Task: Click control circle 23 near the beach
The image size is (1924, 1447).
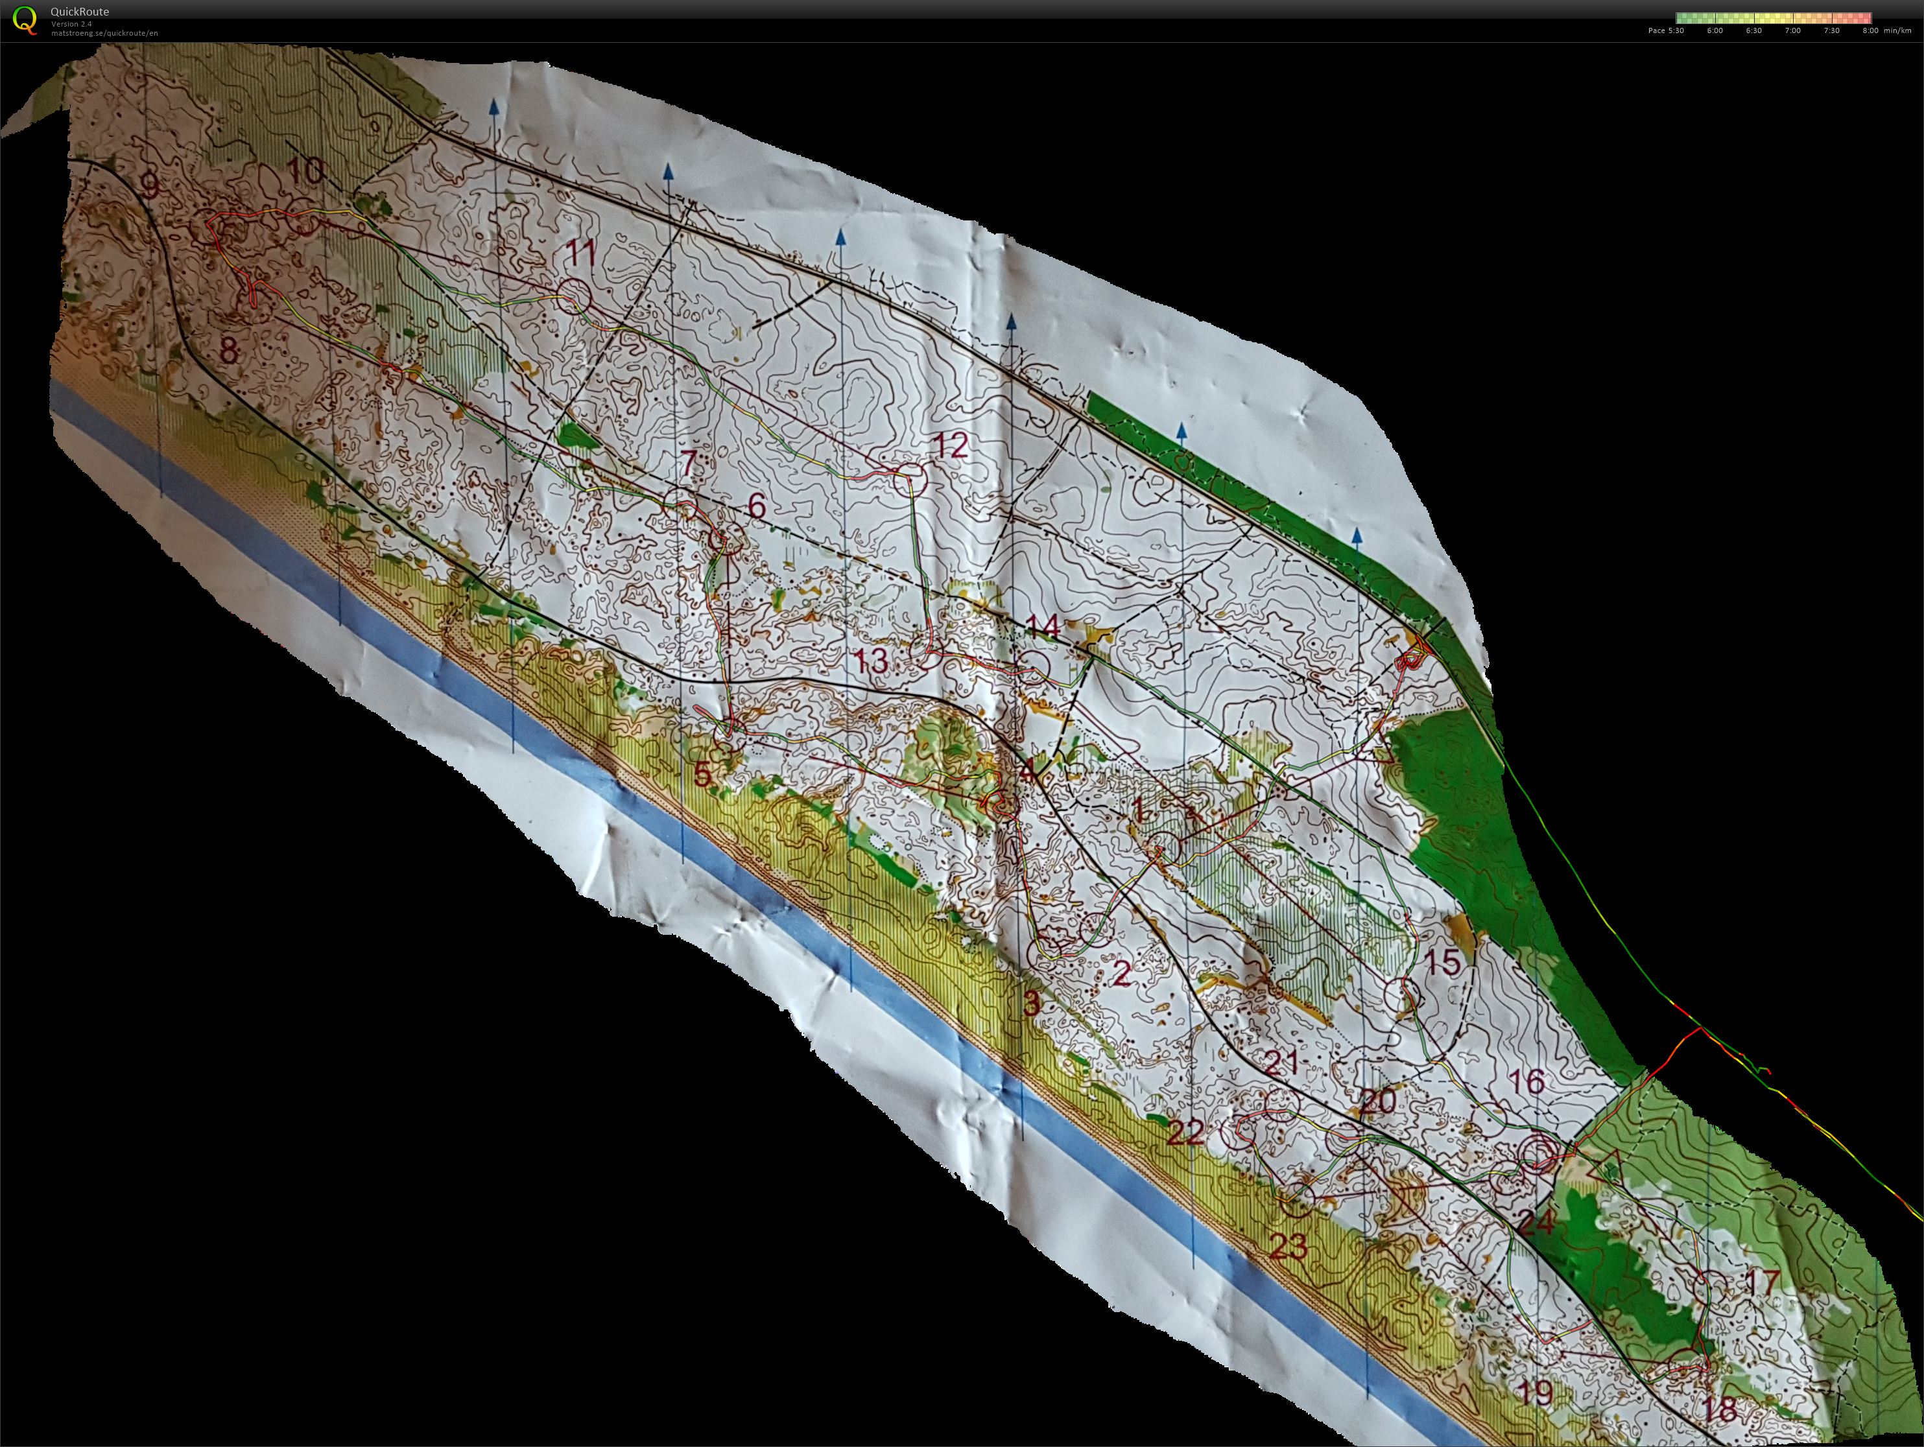Action: click(1299, 1201)
